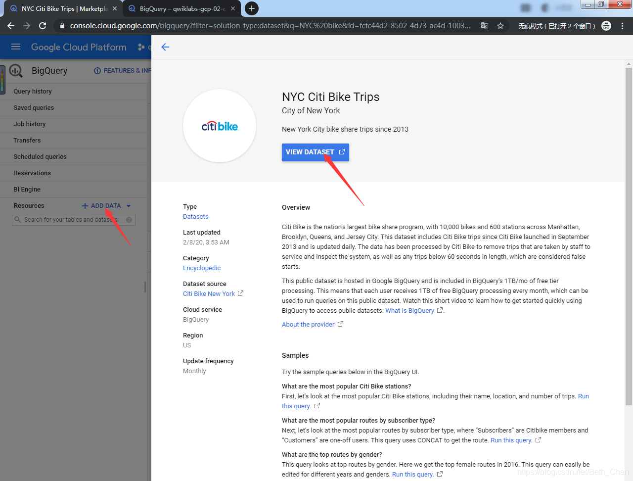Viewport: 633px width, 481px height.
Task: Close the BigQuery qwiklabs tab
Action: point(233,8)
